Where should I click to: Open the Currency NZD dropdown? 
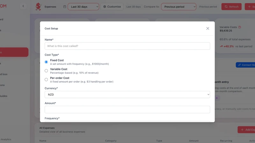click(x=127, y=94)
